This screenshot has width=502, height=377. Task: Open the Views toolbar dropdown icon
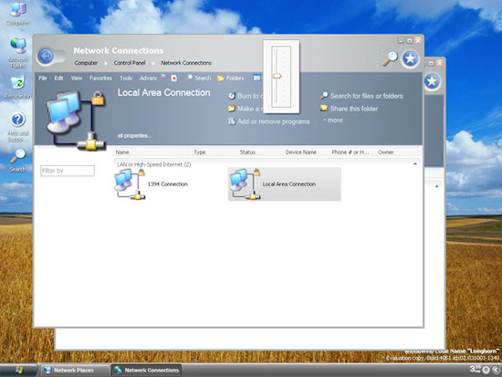point(257,78)
